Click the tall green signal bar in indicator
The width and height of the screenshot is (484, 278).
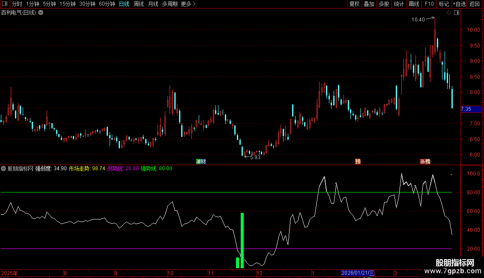coord(242,240)
